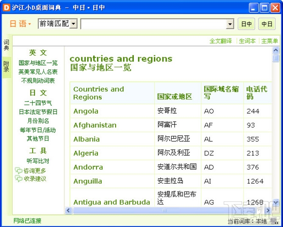Screen dimensions: 283x227
Task: Click the 安道尔共和国 table cell
Action: pos(177,167)
